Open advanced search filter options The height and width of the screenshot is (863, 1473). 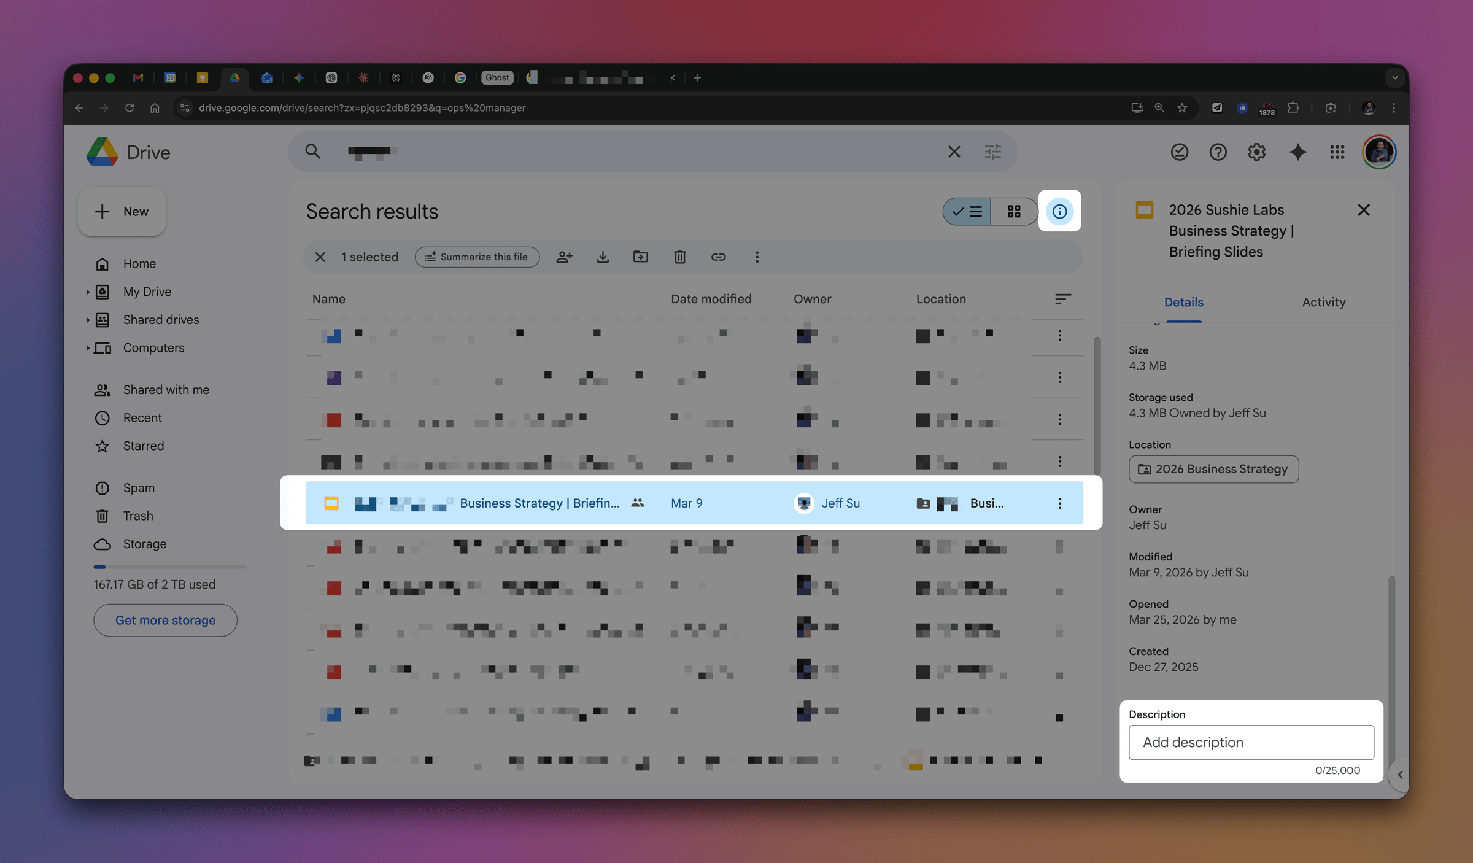992,152
